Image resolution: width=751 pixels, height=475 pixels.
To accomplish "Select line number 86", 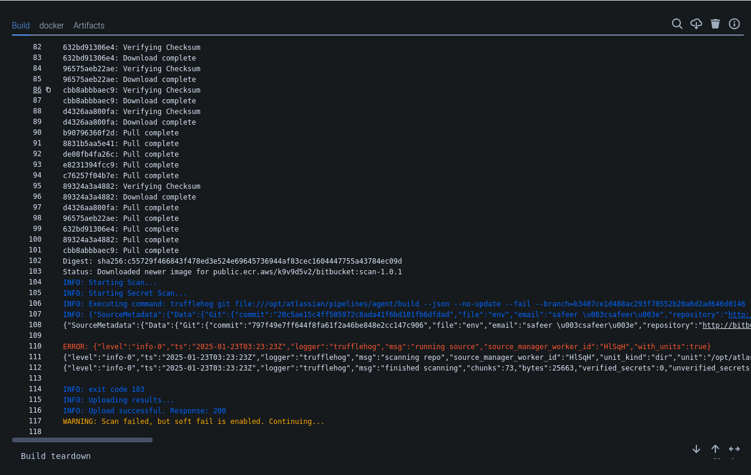I will 37,90.
